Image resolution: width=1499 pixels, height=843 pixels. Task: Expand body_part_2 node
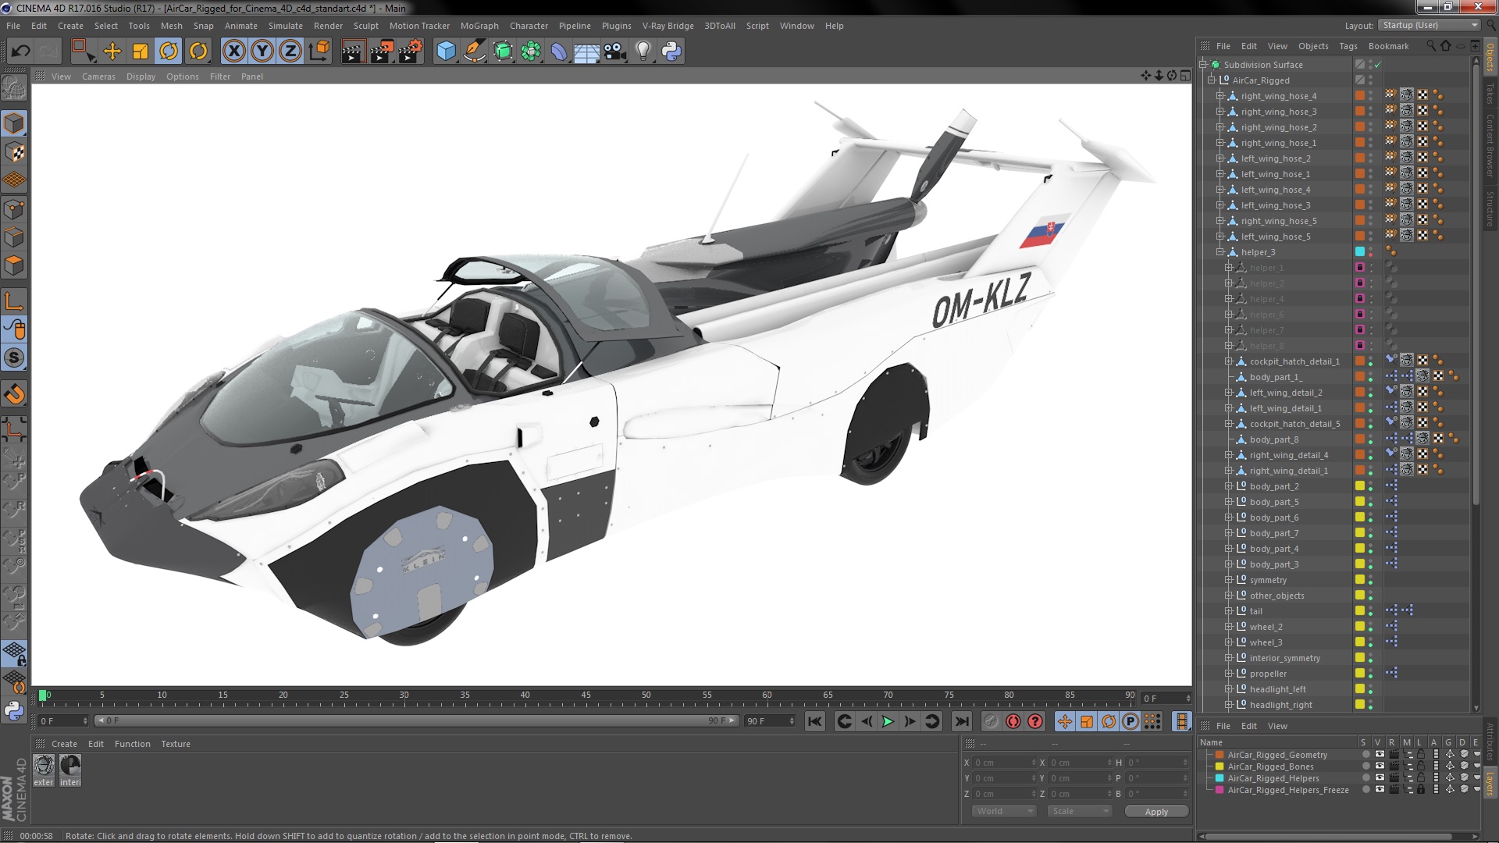pyautogui.click(x=1229, y=486)
